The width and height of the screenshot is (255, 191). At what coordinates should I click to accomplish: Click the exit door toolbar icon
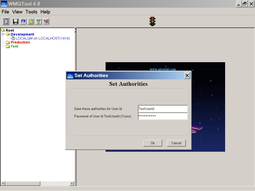pyautogui.click(x=6, y=22)
